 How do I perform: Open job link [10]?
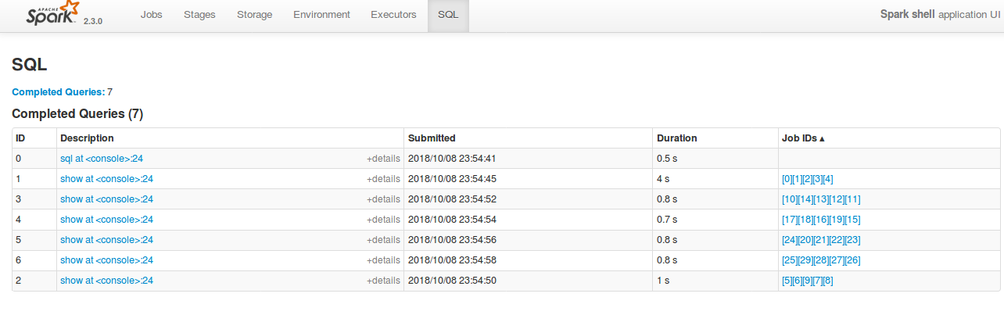click(x=790, y=199)
